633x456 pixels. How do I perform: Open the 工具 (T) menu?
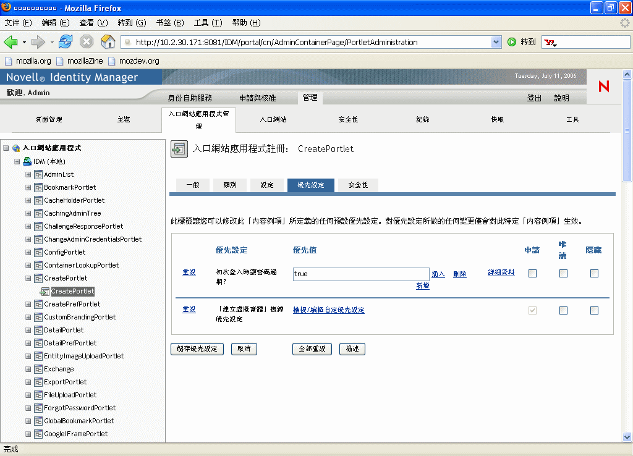point(208,23)
